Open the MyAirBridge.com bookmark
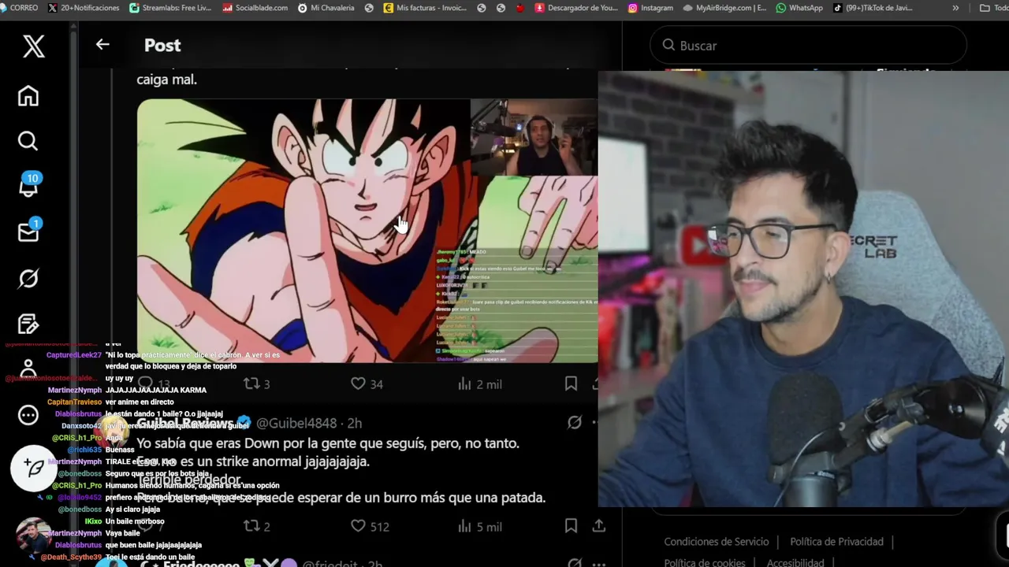This screenshot has width=1009, height=567. (x=724, y=8)
